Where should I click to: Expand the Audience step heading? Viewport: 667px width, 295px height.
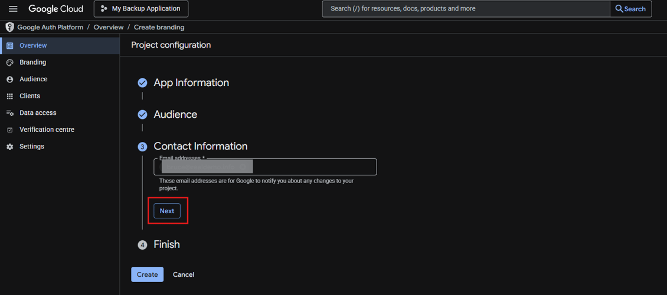coord(175,114)
